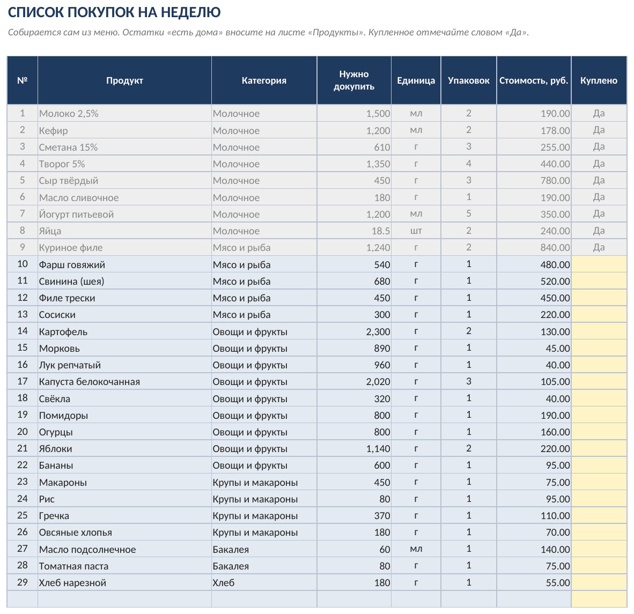Select the «Яблоки» product cell
The image size is (634, 614).
[x=124, y=449]
